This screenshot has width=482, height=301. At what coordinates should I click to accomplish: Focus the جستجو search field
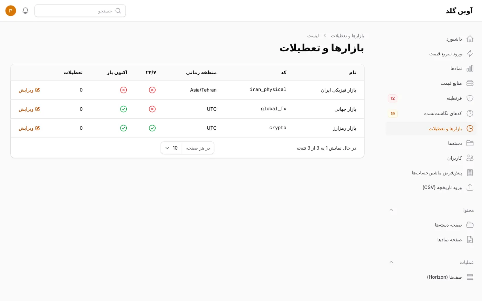(80, 11)
